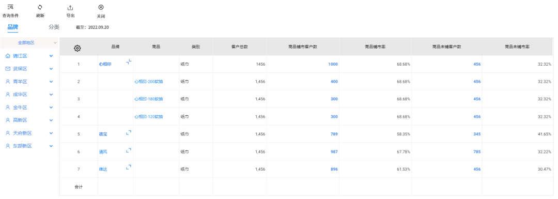Click covered customer count 987

[x=334, y=151]
